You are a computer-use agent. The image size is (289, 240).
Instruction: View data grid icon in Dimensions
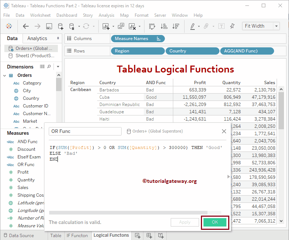tap(42, 66)
